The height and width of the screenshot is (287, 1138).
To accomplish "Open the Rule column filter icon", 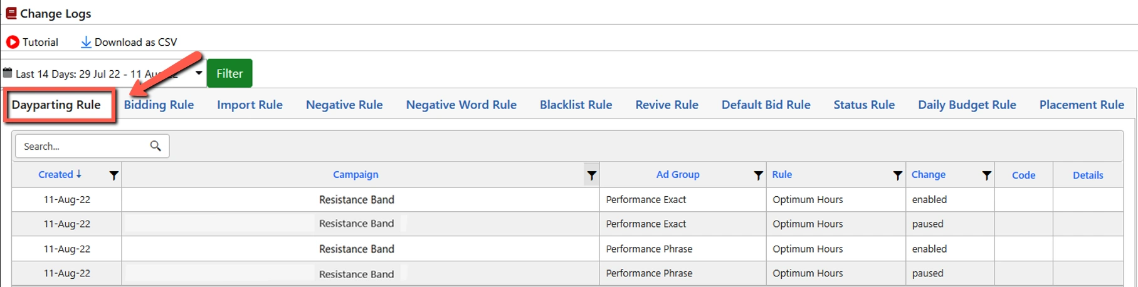I will (897, 175).
